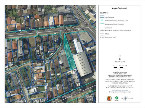Click the "Alinhamento Predial Projetado - Cota" label

116,21
